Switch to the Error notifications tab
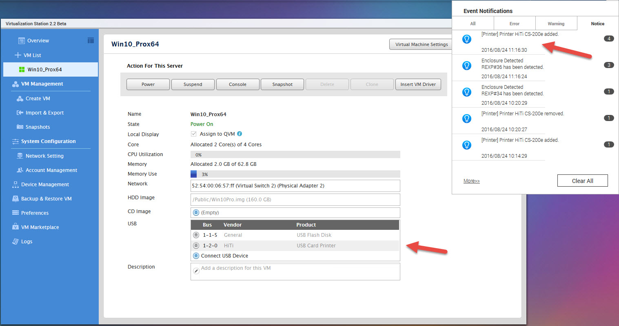619x326 pixels. click(514, 24)
